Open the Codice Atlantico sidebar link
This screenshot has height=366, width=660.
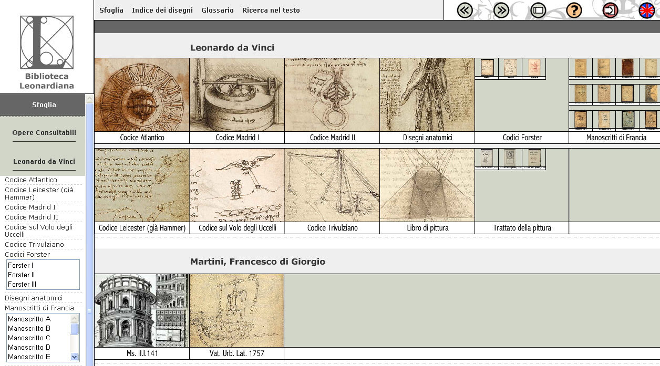(31, 180)
